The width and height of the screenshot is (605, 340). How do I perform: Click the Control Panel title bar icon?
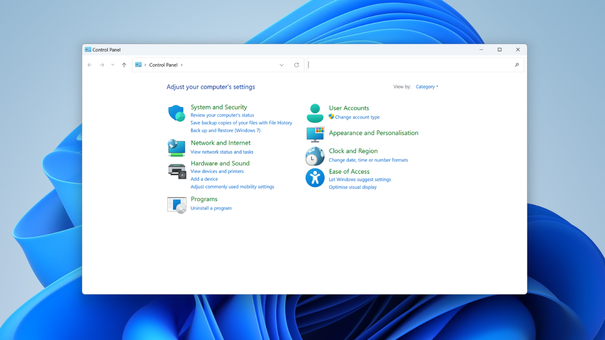tap(88, 50)
